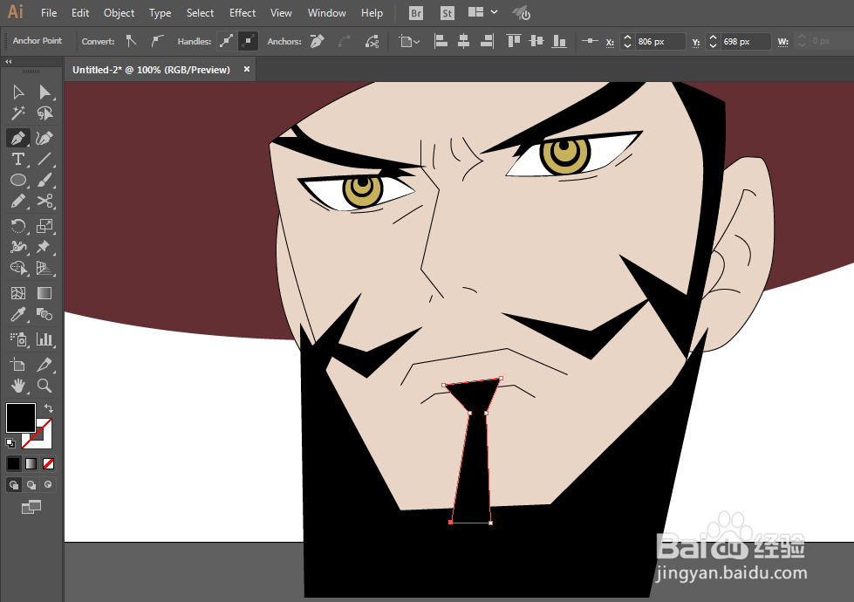This screenshot has width=854, height=602.
Task: Choose the Column Graph tool
Action: 44,339
